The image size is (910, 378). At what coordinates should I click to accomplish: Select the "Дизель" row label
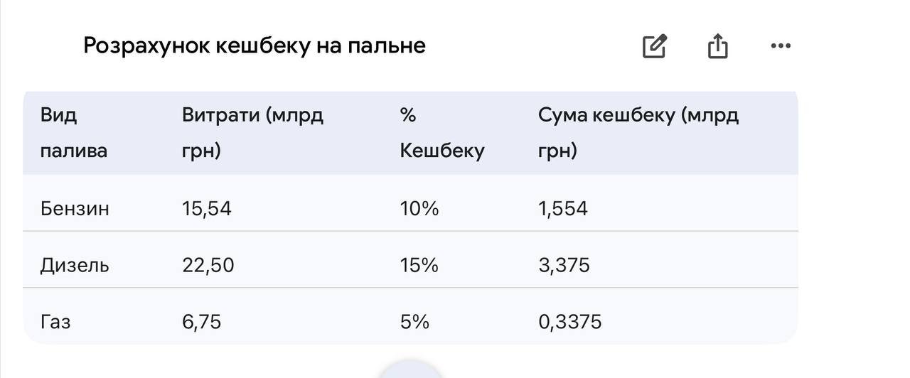(x=75, y=266)
